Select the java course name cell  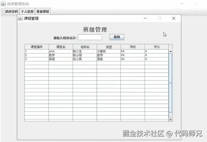(61, 51)
